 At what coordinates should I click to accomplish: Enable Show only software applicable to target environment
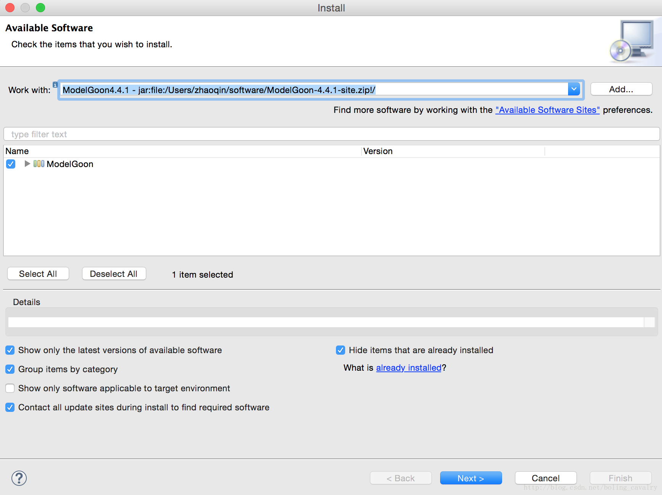click(x=10, y=388)
